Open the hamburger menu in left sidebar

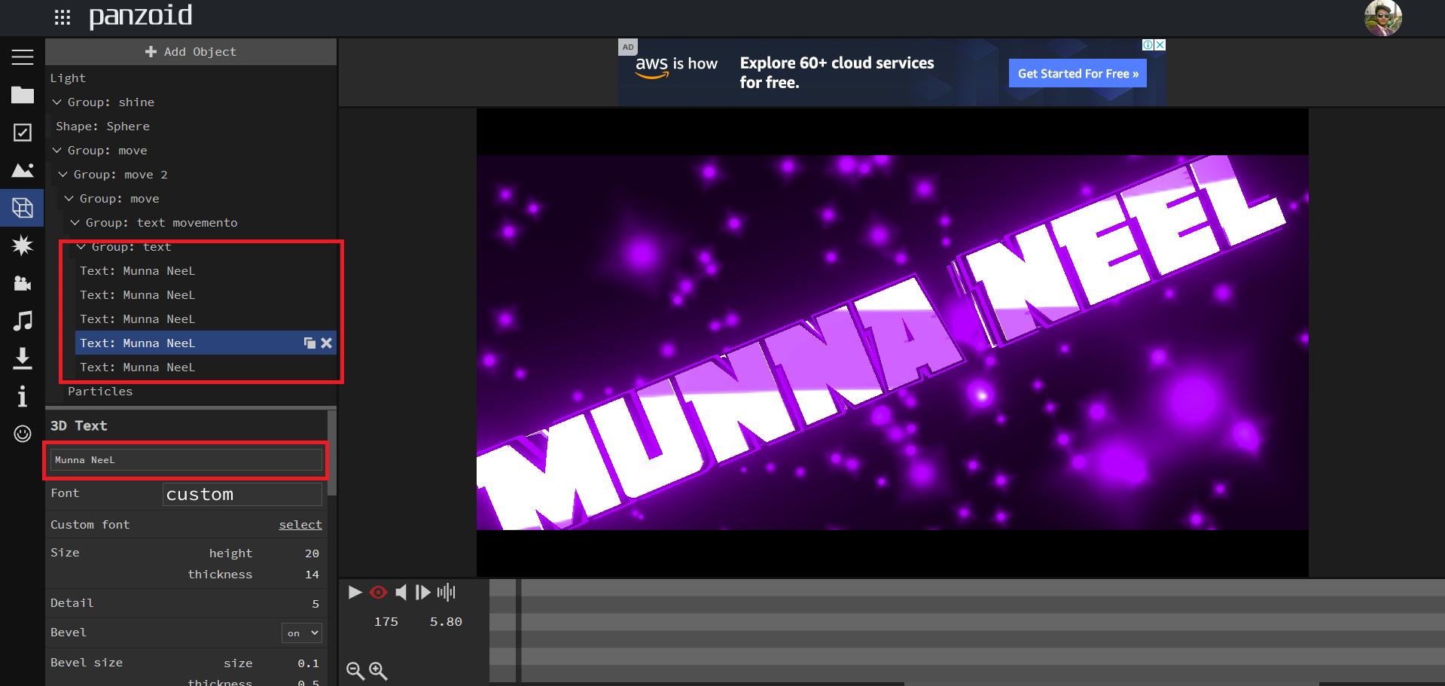coord(23,57)
